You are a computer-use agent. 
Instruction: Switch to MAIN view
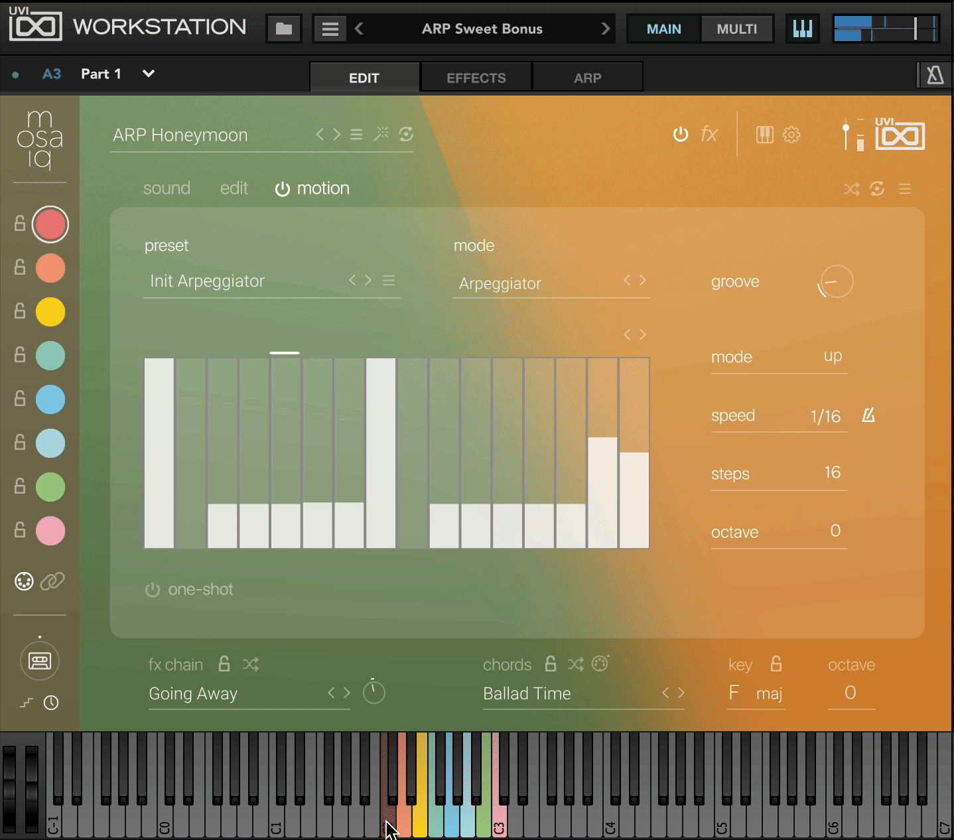[664, 29]
